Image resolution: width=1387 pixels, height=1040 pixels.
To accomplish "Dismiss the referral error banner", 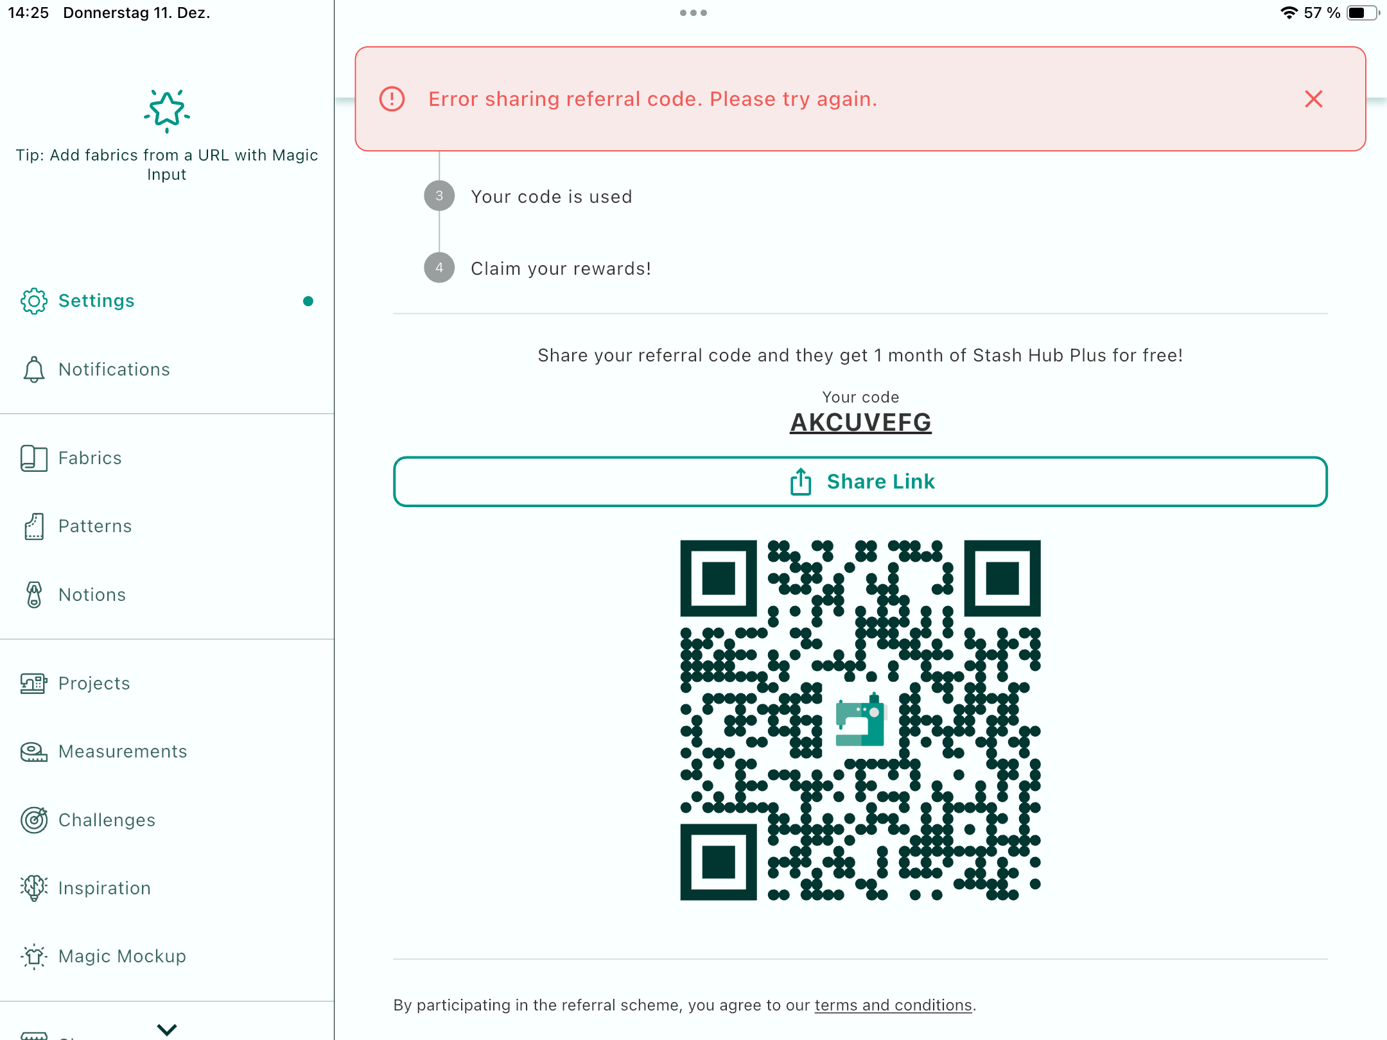I will point(1313,99).
